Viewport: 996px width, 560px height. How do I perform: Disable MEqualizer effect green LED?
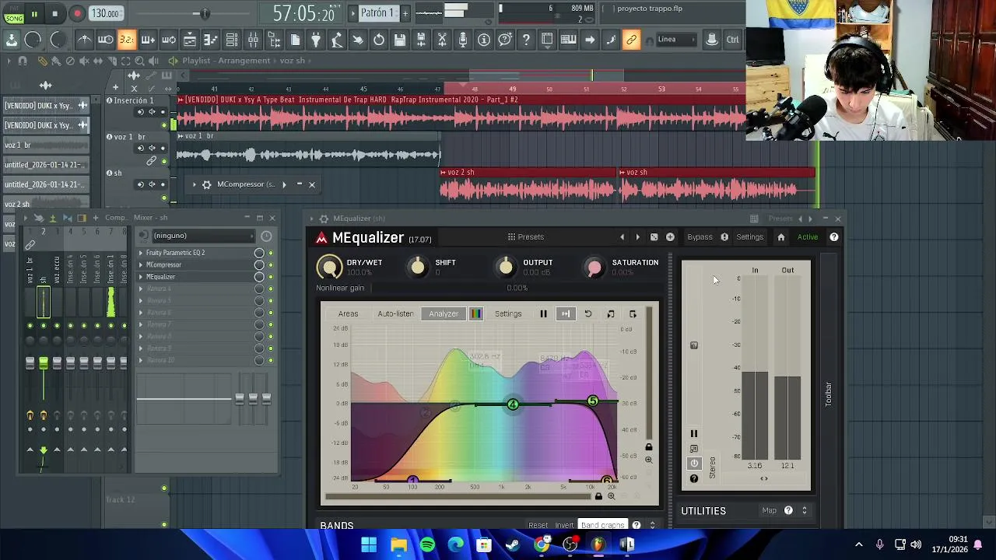click(271, 277)
